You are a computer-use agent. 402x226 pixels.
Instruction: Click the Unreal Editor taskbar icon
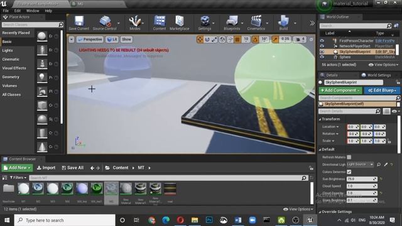coord(310,220)
